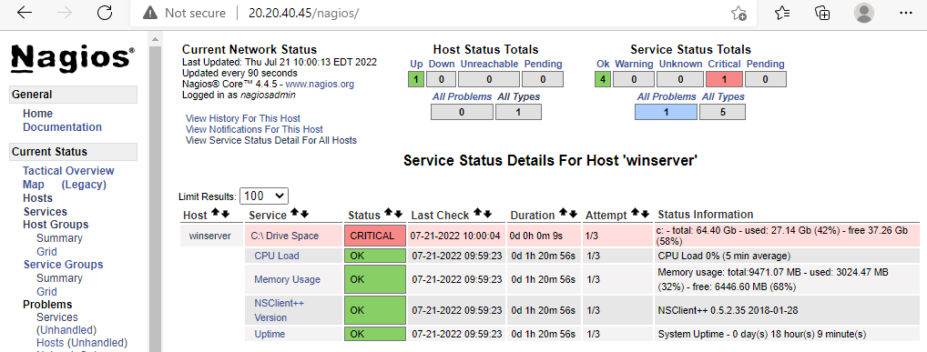
Task: Sort Host column ascending arrow
Action: tap(215, 213)
